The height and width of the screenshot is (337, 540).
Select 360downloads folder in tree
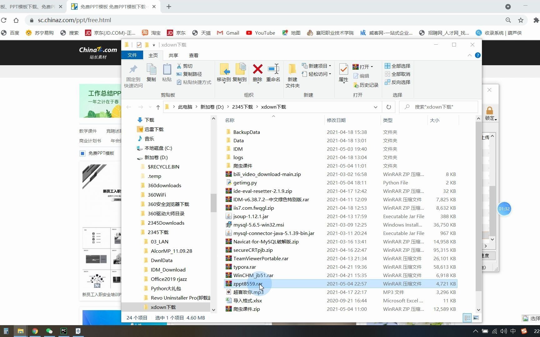coord(164,185)
